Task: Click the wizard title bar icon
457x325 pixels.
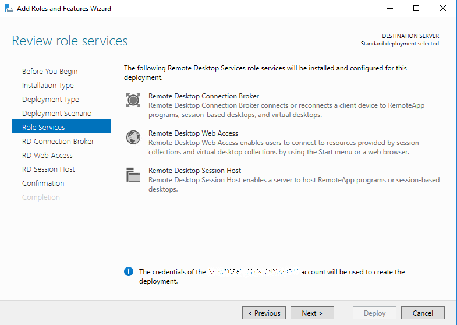Action: click(x=9, y=9)
